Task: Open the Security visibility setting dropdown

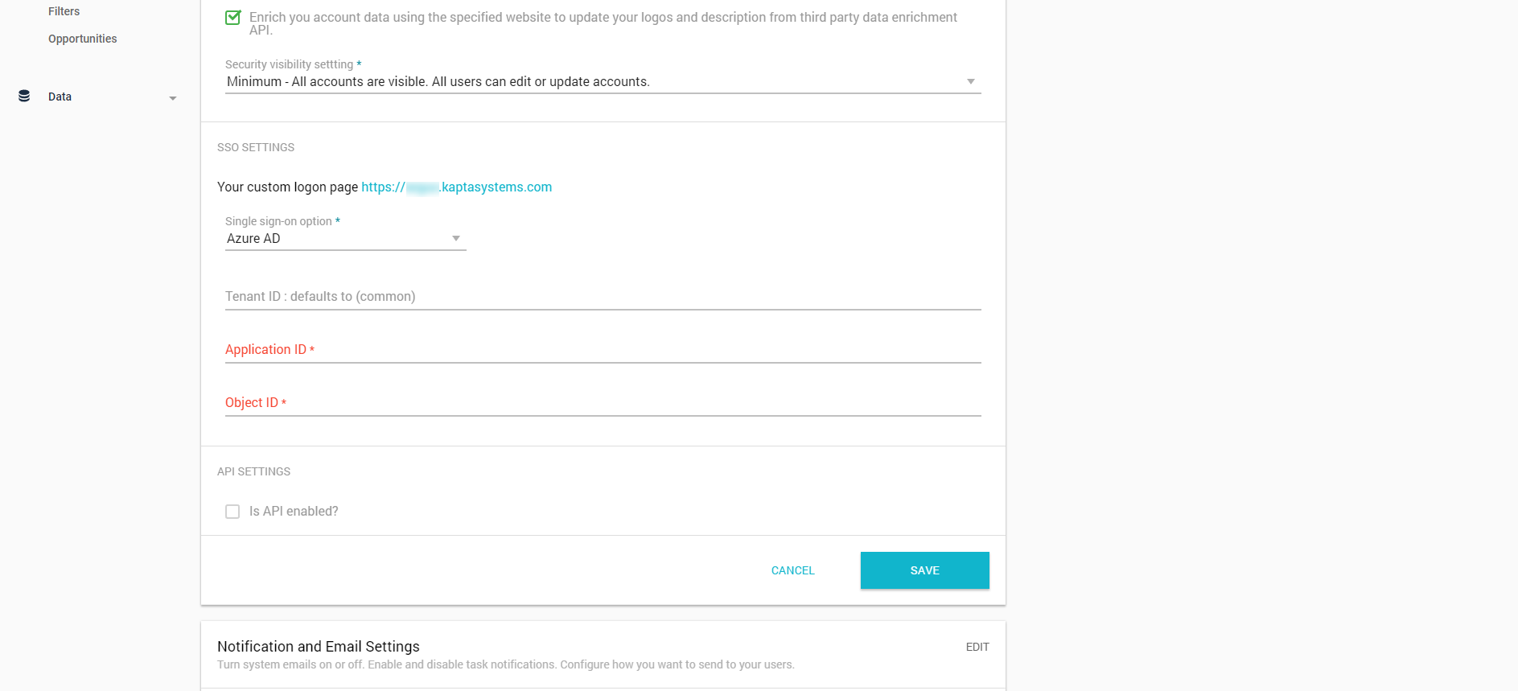Action: (x=971, y=80)
